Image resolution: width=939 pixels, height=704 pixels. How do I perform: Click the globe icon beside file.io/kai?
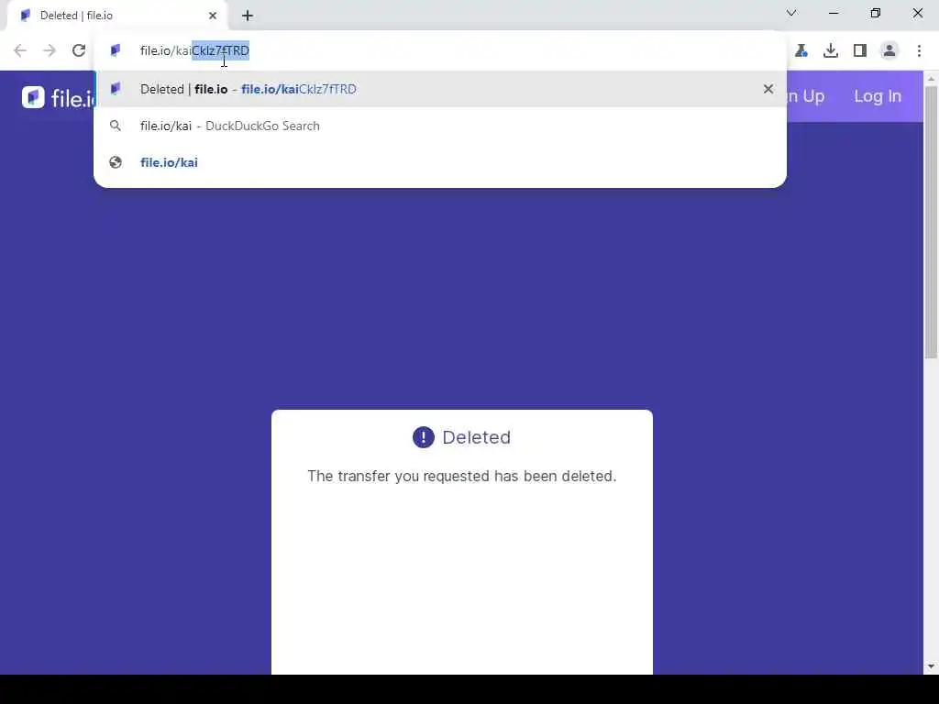(116, 162)
